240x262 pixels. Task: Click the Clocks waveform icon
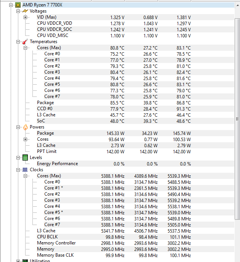click(25, 170)
